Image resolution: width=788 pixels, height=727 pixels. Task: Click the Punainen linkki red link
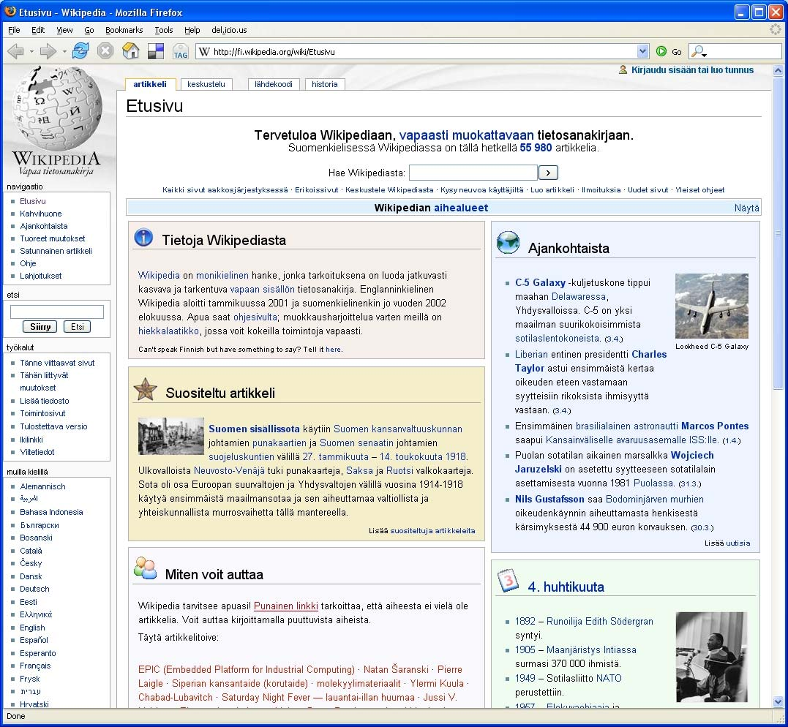(x=286, y=606)
